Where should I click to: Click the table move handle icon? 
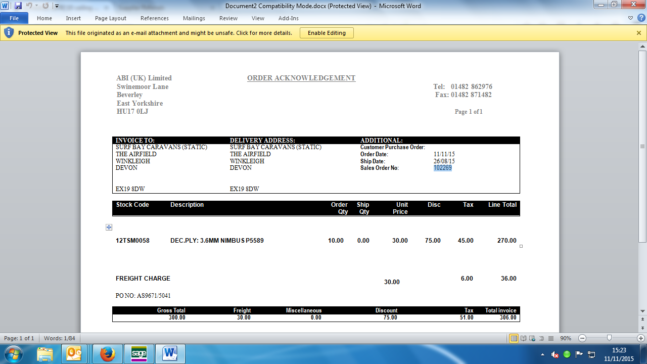tap(109, 227)
